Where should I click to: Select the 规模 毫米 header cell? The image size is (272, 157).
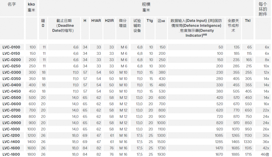146,7
